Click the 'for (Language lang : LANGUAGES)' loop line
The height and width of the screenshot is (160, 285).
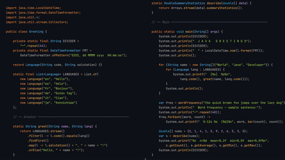point(195,70)
